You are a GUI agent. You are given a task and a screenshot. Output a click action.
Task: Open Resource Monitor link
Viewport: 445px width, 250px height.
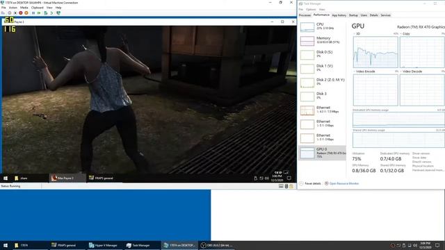(341, 183)
